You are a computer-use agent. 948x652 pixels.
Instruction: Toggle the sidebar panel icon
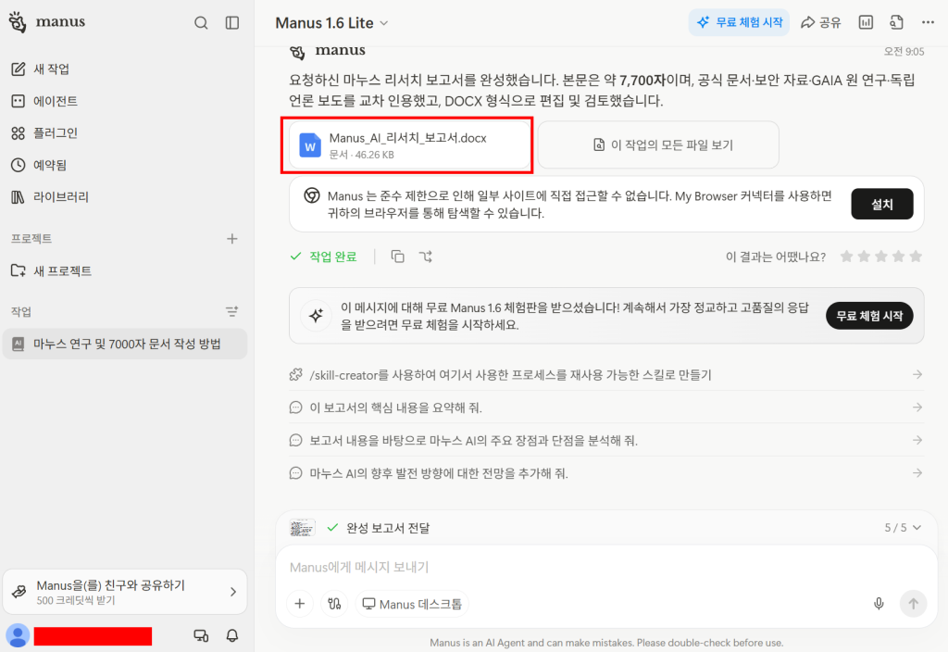(x=232, y=23)
